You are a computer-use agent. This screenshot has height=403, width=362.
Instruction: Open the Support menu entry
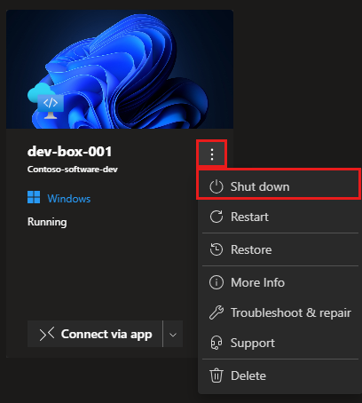[279, 343]
